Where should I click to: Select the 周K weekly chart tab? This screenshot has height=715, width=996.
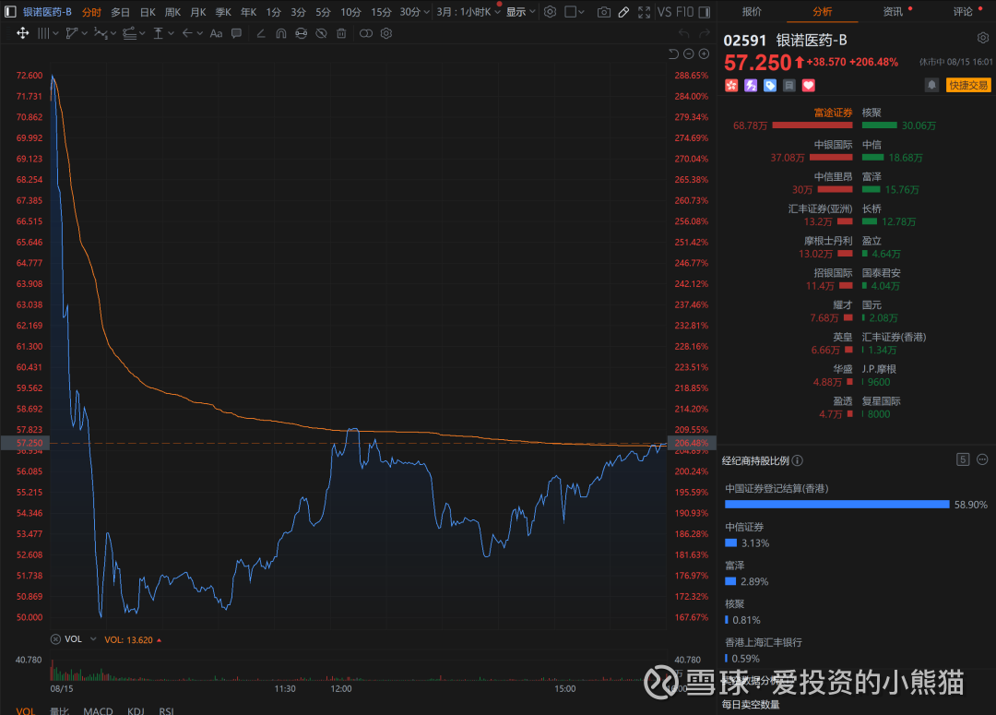click(x=172, y=12)
